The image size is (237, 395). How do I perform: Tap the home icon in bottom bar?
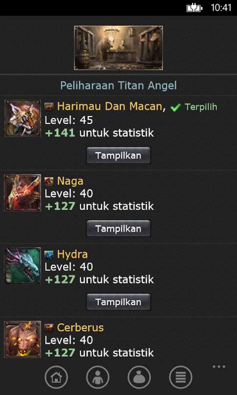[56, 377]
